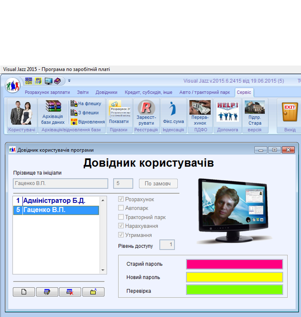Click the Архівація бази даних icon
The width and height of the screenshot is (301, 317).
tap(53, 112)
